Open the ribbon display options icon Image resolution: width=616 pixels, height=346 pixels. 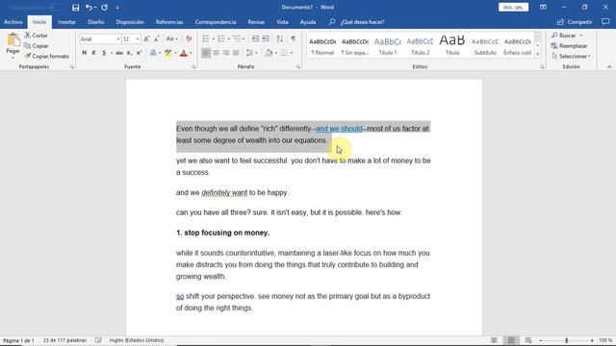pyautogui.click(x=543, y=7)
